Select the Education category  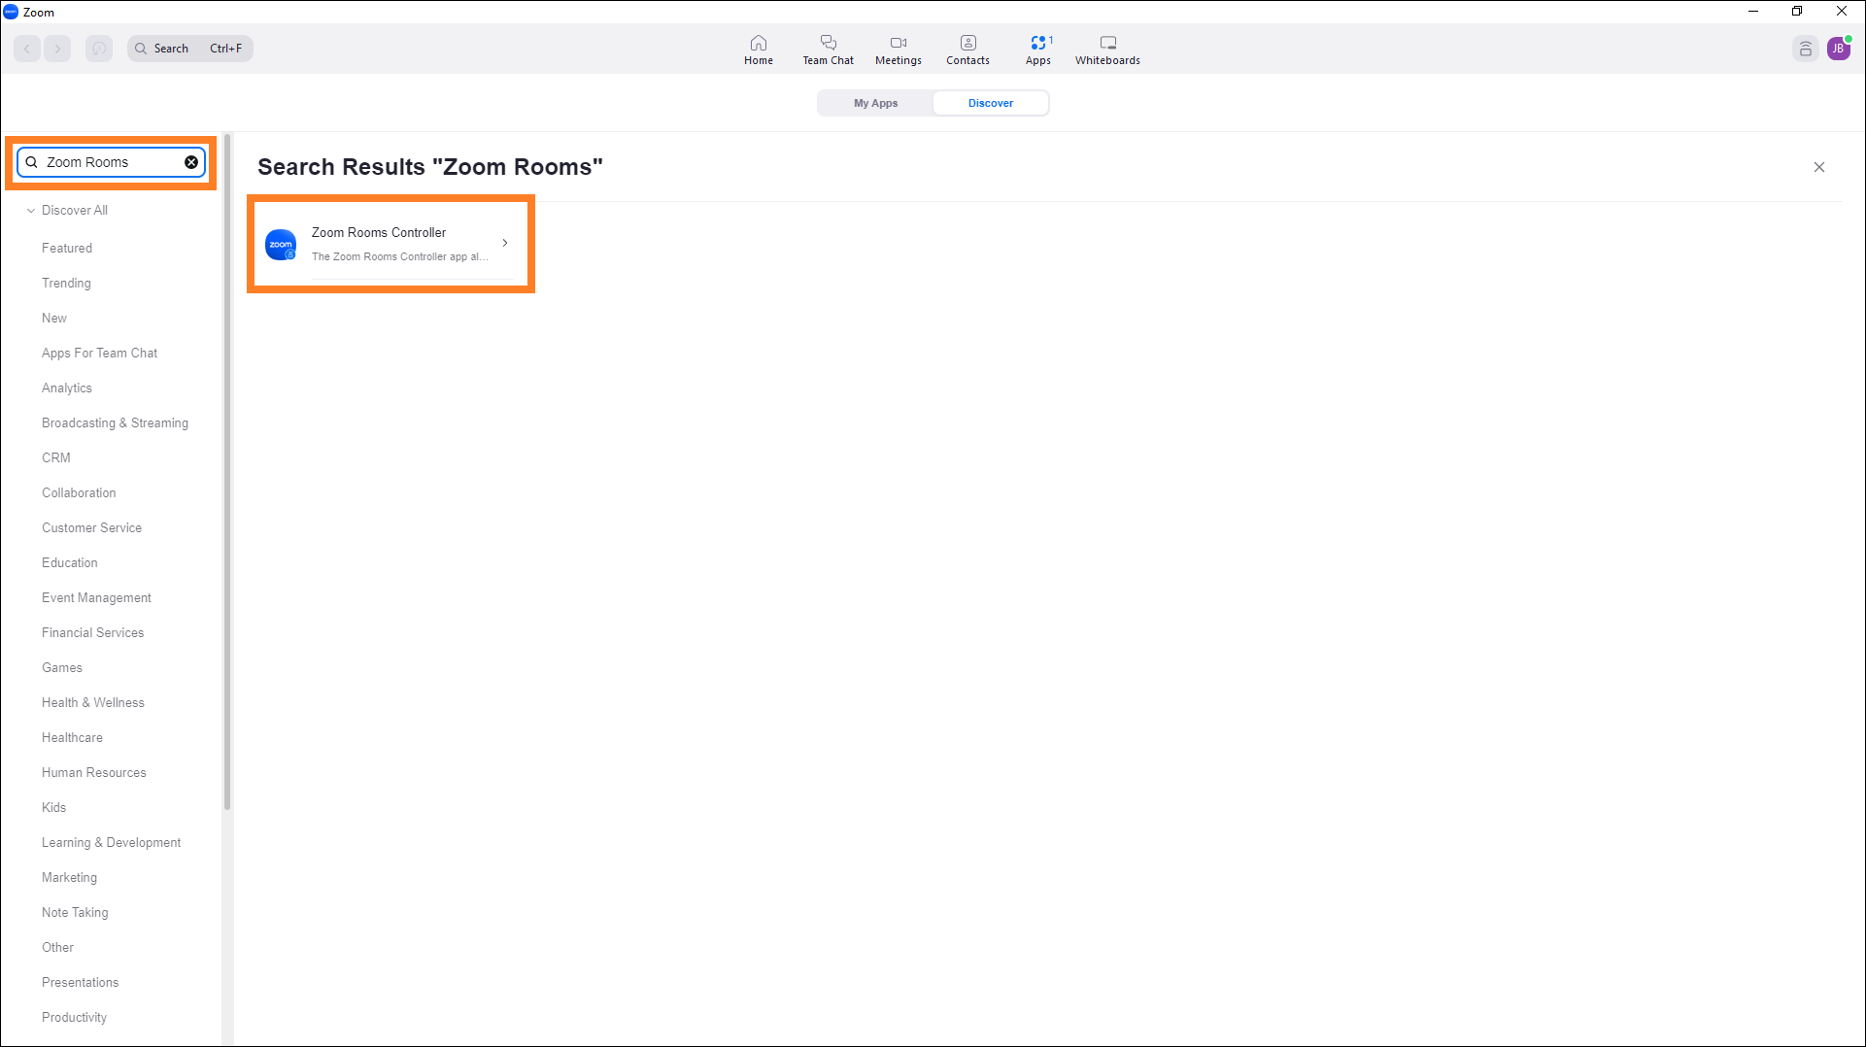[x=70, y=562]
